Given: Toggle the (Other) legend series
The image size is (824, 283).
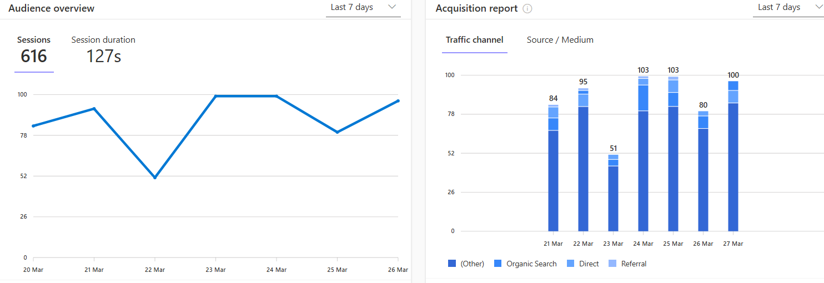Looking at the screenshot, I should point(472,264).
